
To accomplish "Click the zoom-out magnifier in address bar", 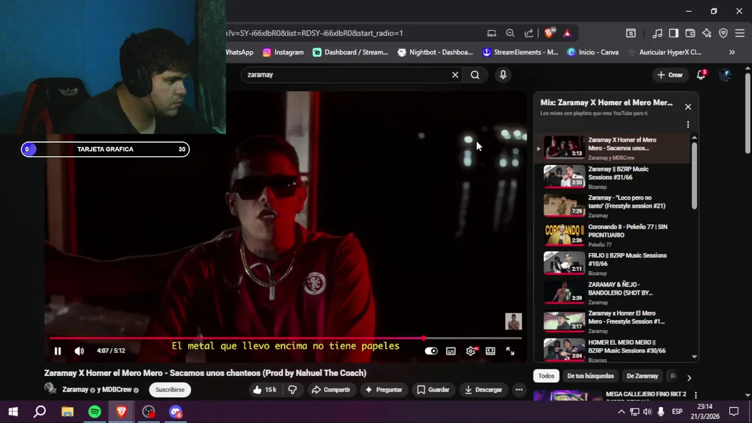I will 510,33.
